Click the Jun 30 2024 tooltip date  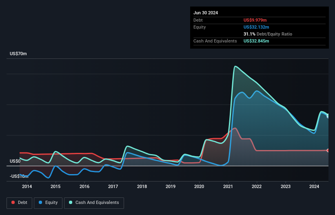point(206,13)
